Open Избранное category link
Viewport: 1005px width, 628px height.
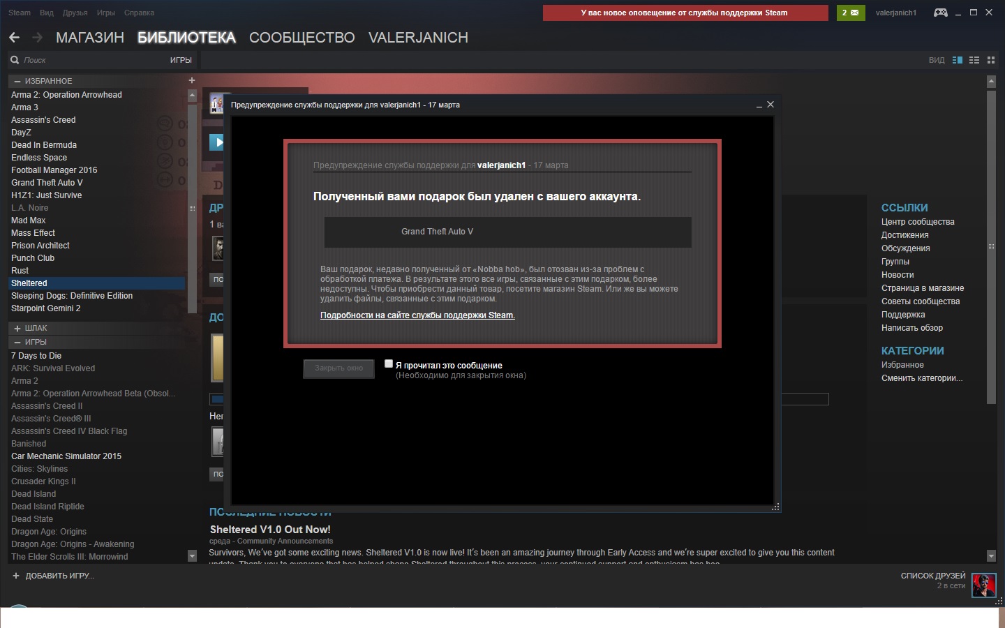(x=902, y=365)
